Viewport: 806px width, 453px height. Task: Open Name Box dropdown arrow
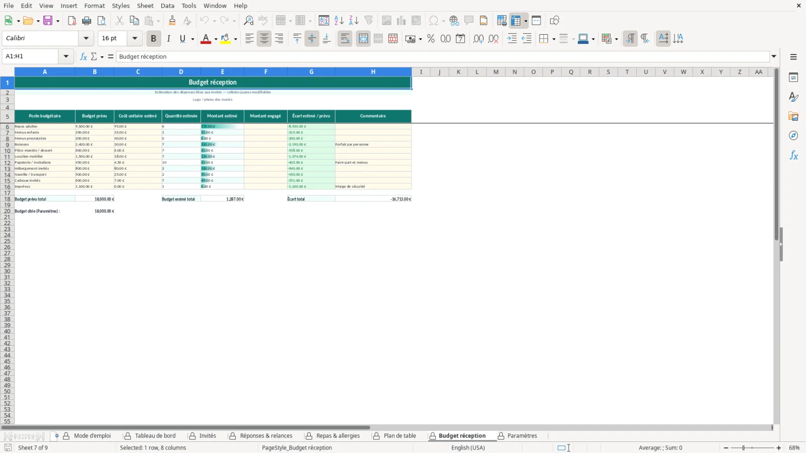click(66, 56)
